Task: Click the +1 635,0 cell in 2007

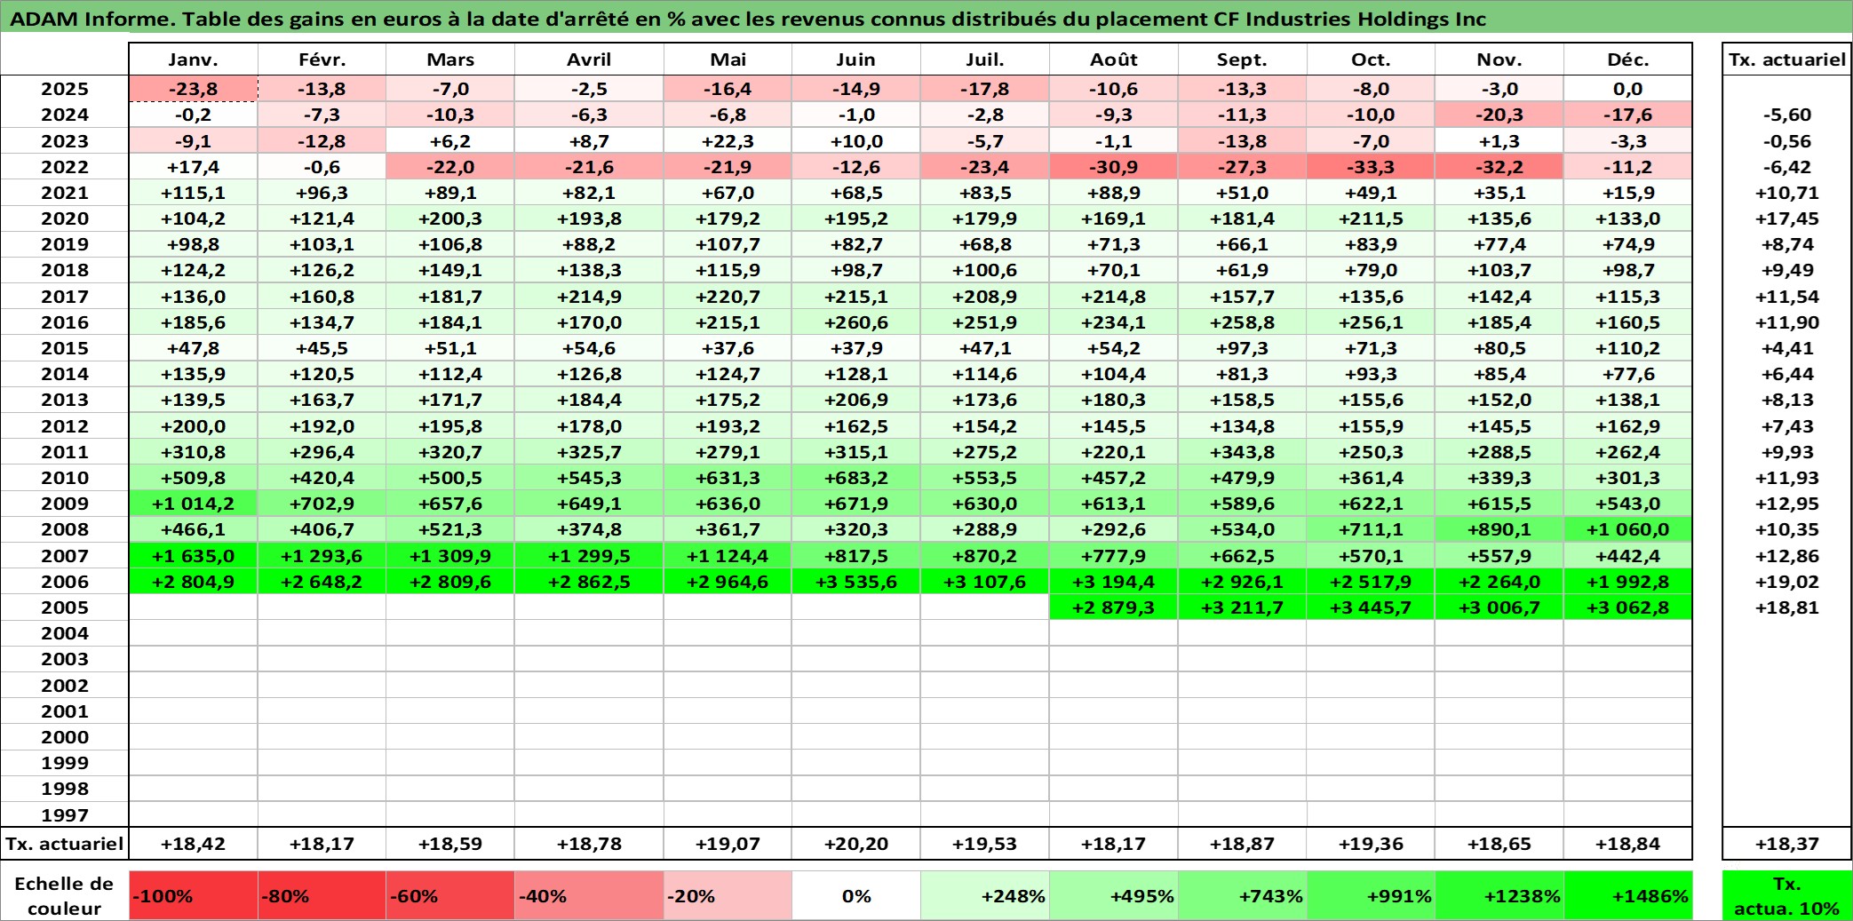Action: click(193, 556)
